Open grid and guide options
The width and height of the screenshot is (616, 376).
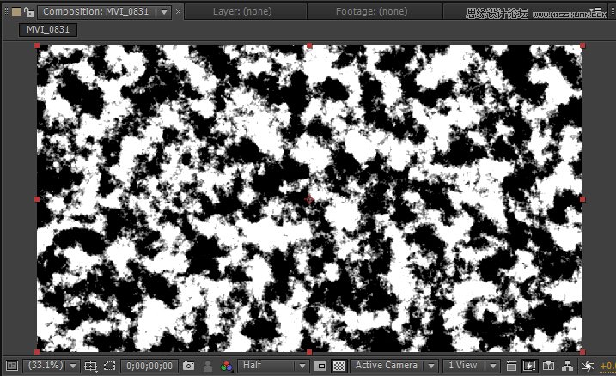coord(91,366)
